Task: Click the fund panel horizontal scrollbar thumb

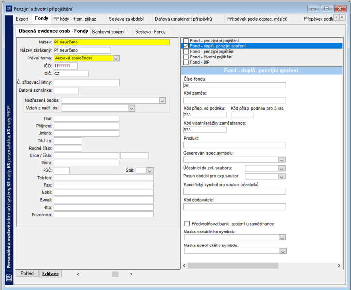Action: (233, 266)
